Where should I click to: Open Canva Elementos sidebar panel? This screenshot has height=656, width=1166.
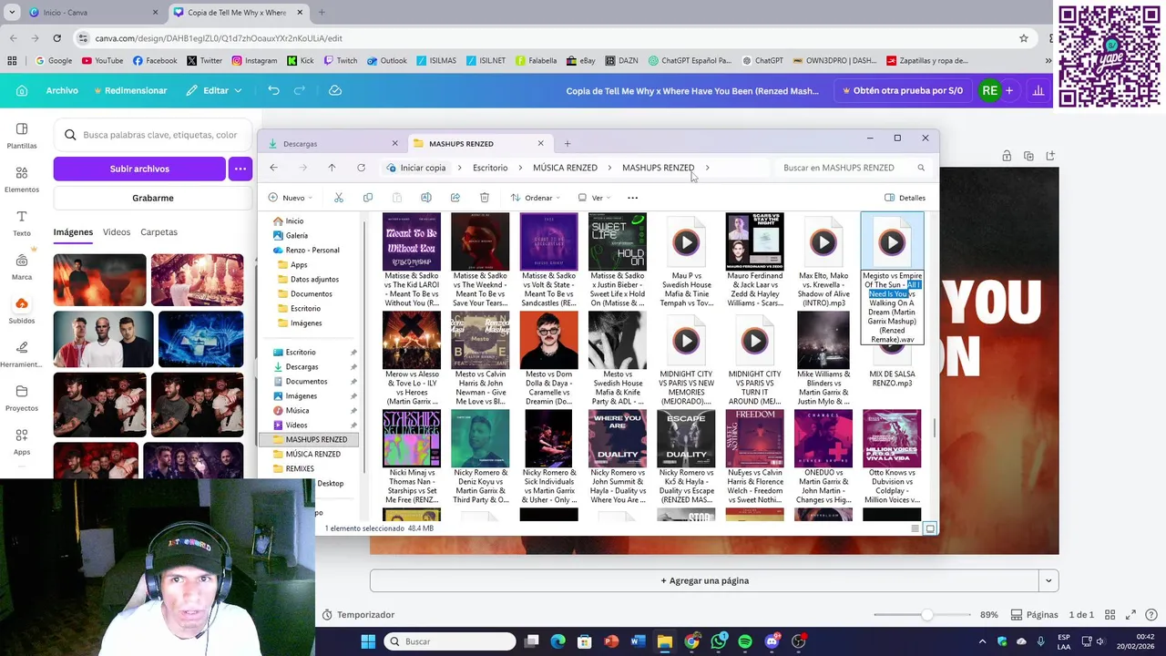pyautogui.click(x=22, y=179)
